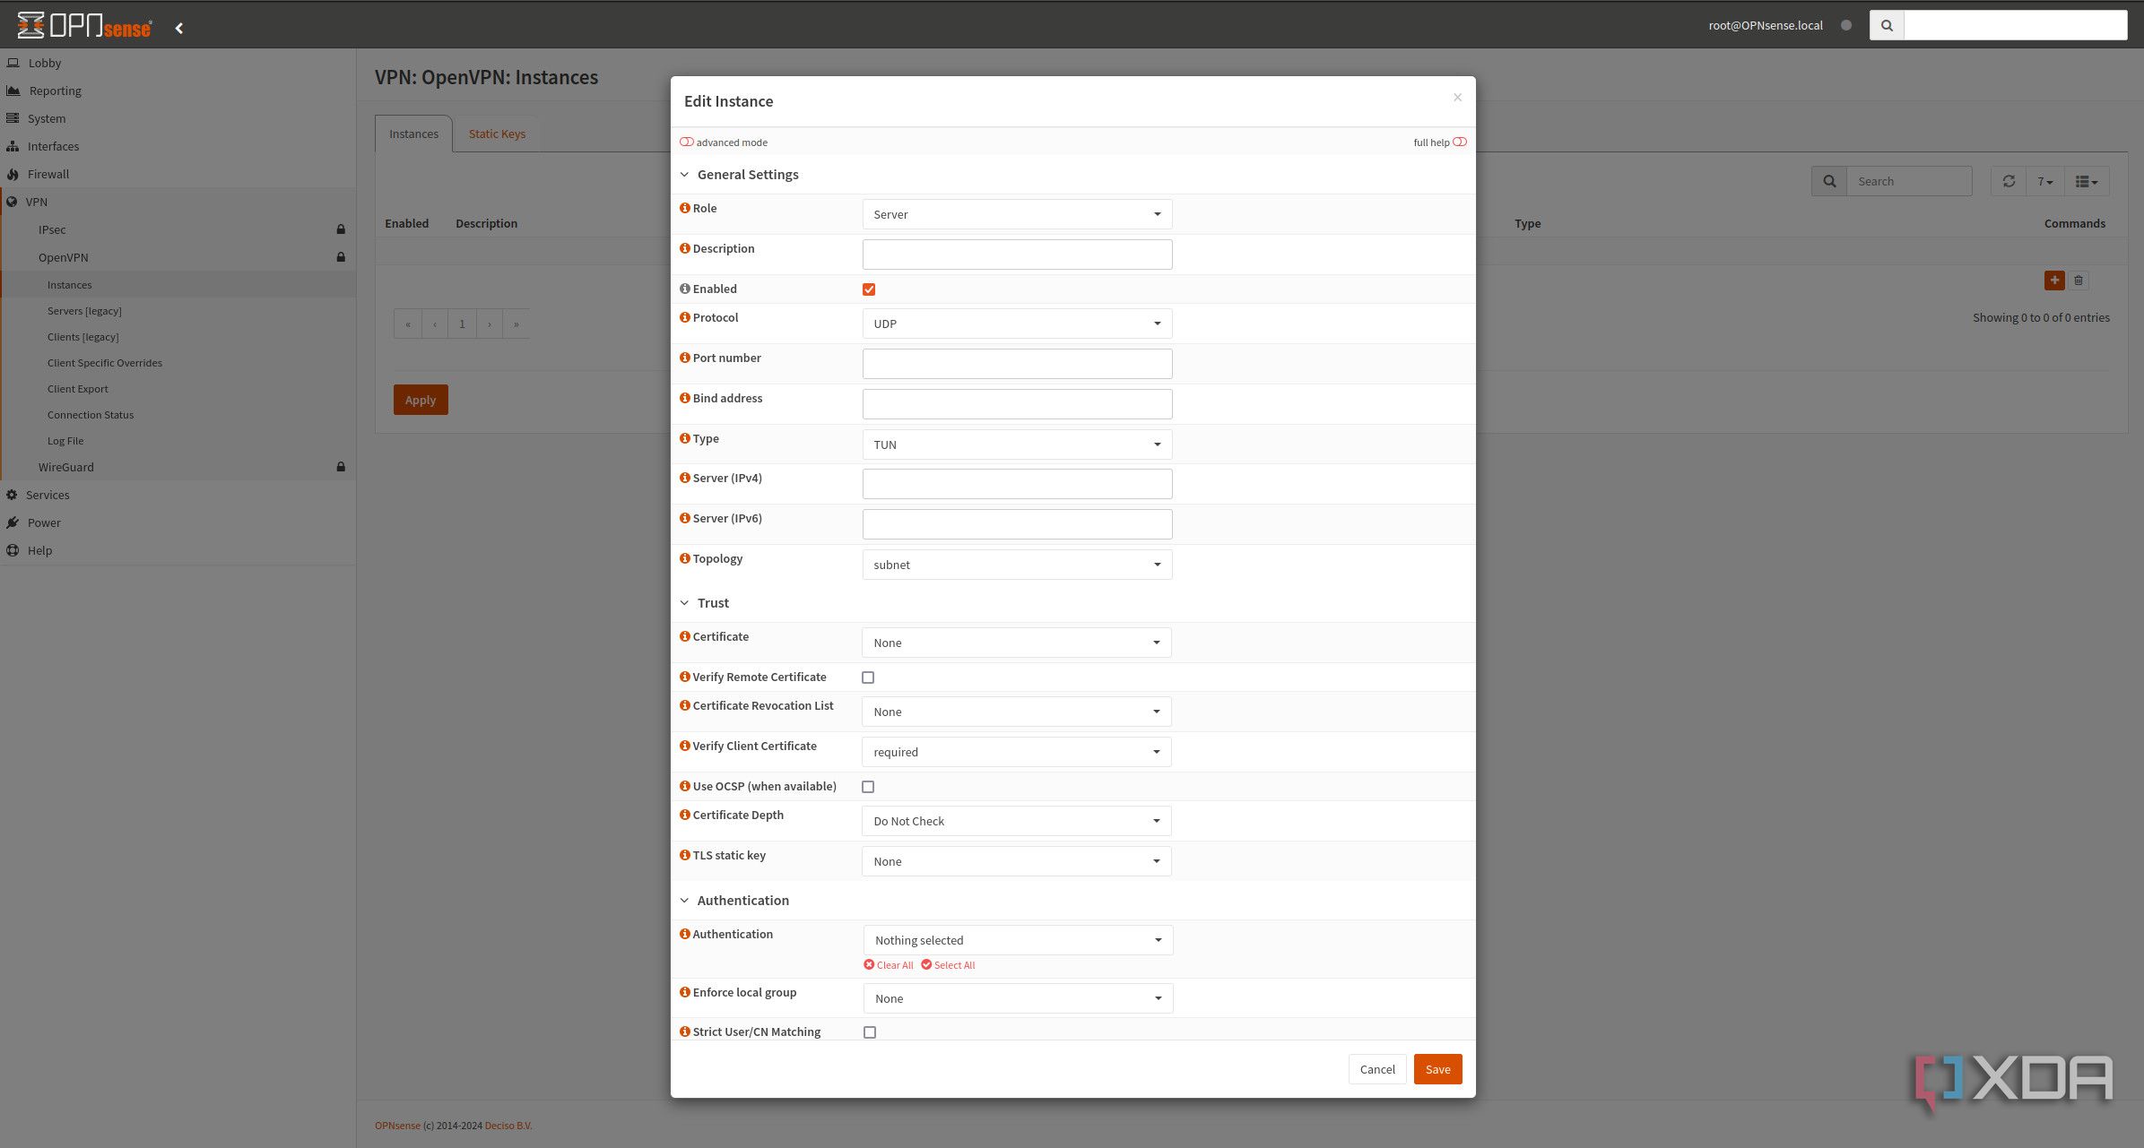Click the refresh icon in the table toolbar
The image size is (2144, 1148).
tap(2009, 181)
